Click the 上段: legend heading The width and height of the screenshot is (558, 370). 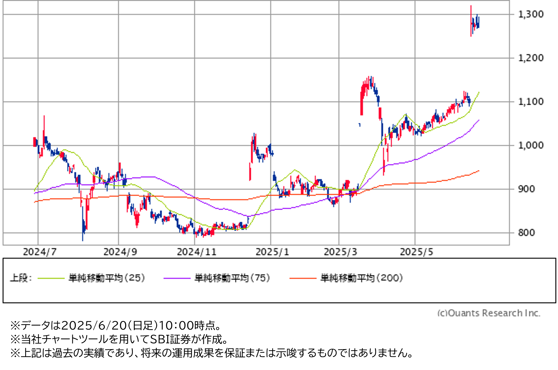point(21,278)
